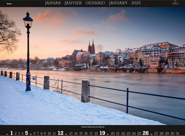Screen dimensions: 185x136
Task: Select the bold date 12
Action: coord(61,133)
